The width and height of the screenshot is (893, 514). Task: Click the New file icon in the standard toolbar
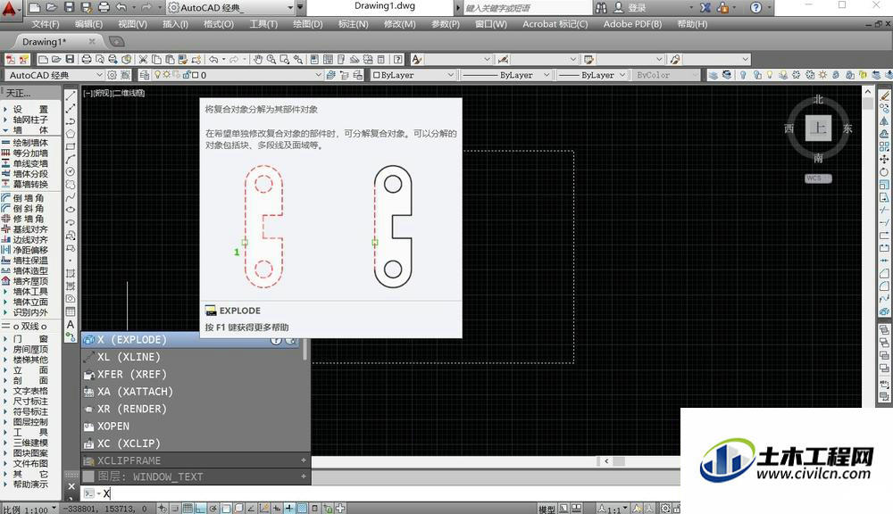43,59
